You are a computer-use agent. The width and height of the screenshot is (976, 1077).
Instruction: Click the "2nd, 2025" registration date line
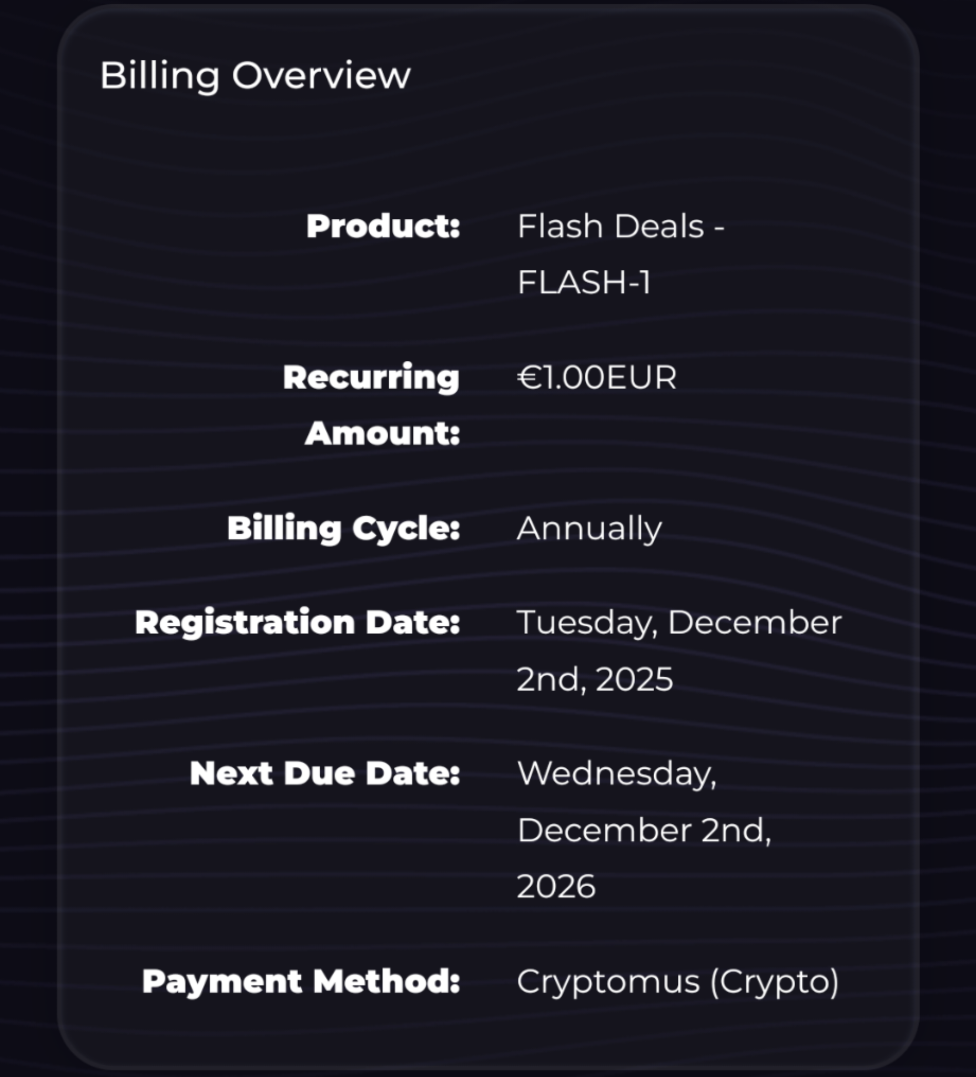tap(595, 679)
